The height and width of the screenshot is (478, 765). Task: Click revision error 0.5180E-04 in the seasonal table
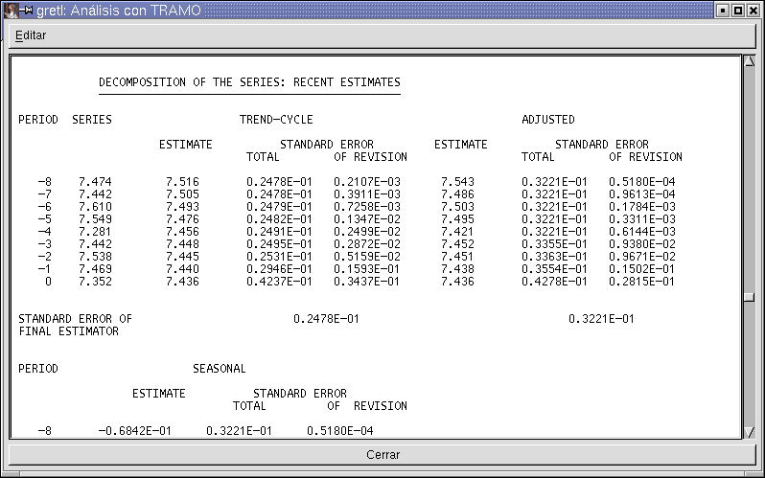coord(340,431)
